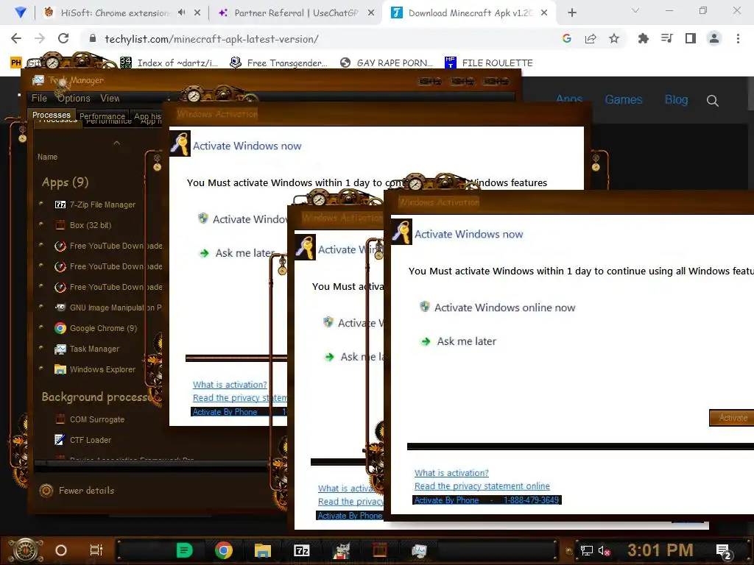
Task: Click the share page icon
Action: 591,39
